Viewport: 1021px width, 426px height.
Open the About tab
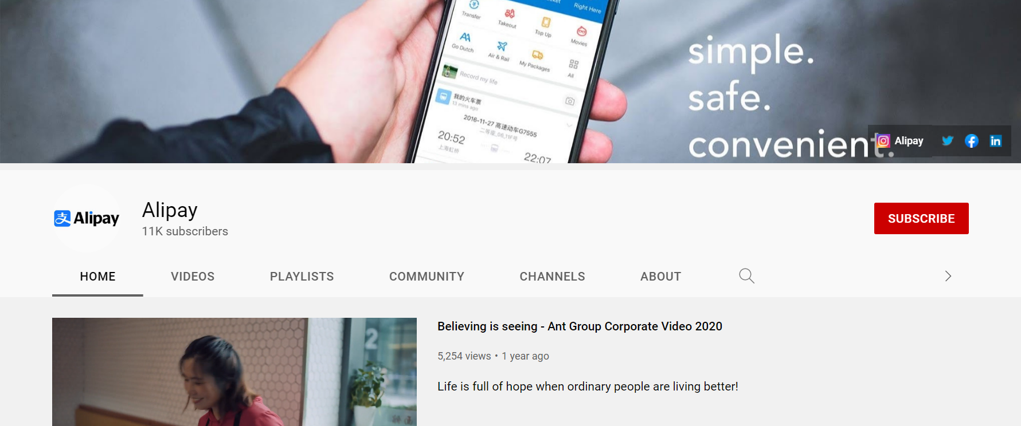click(x=661, y=277)
